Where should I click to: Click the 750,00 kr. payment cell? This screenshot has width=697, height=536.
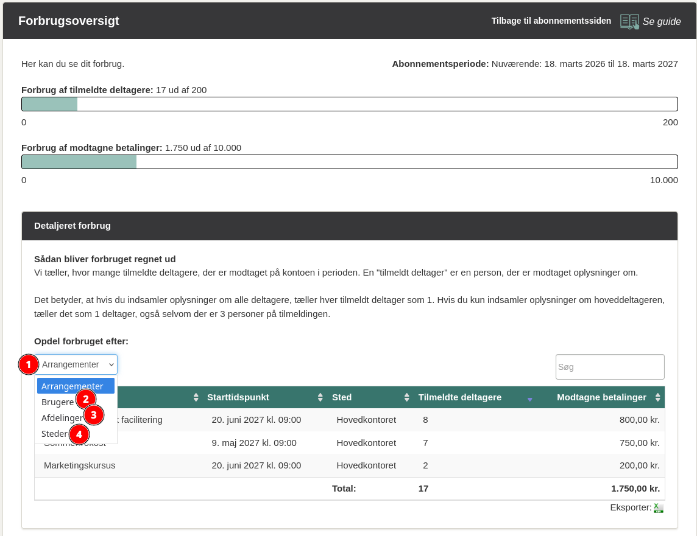coord(639,443)
